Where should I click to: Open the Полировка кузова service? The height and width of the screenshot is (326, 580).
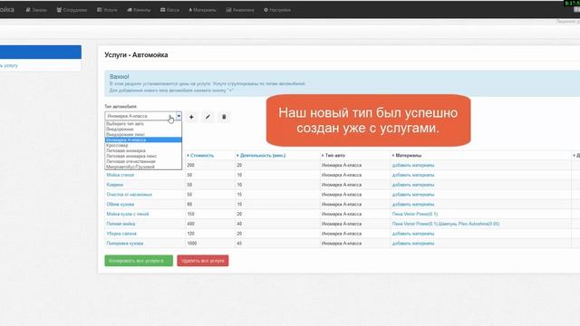tap(125, 244)
